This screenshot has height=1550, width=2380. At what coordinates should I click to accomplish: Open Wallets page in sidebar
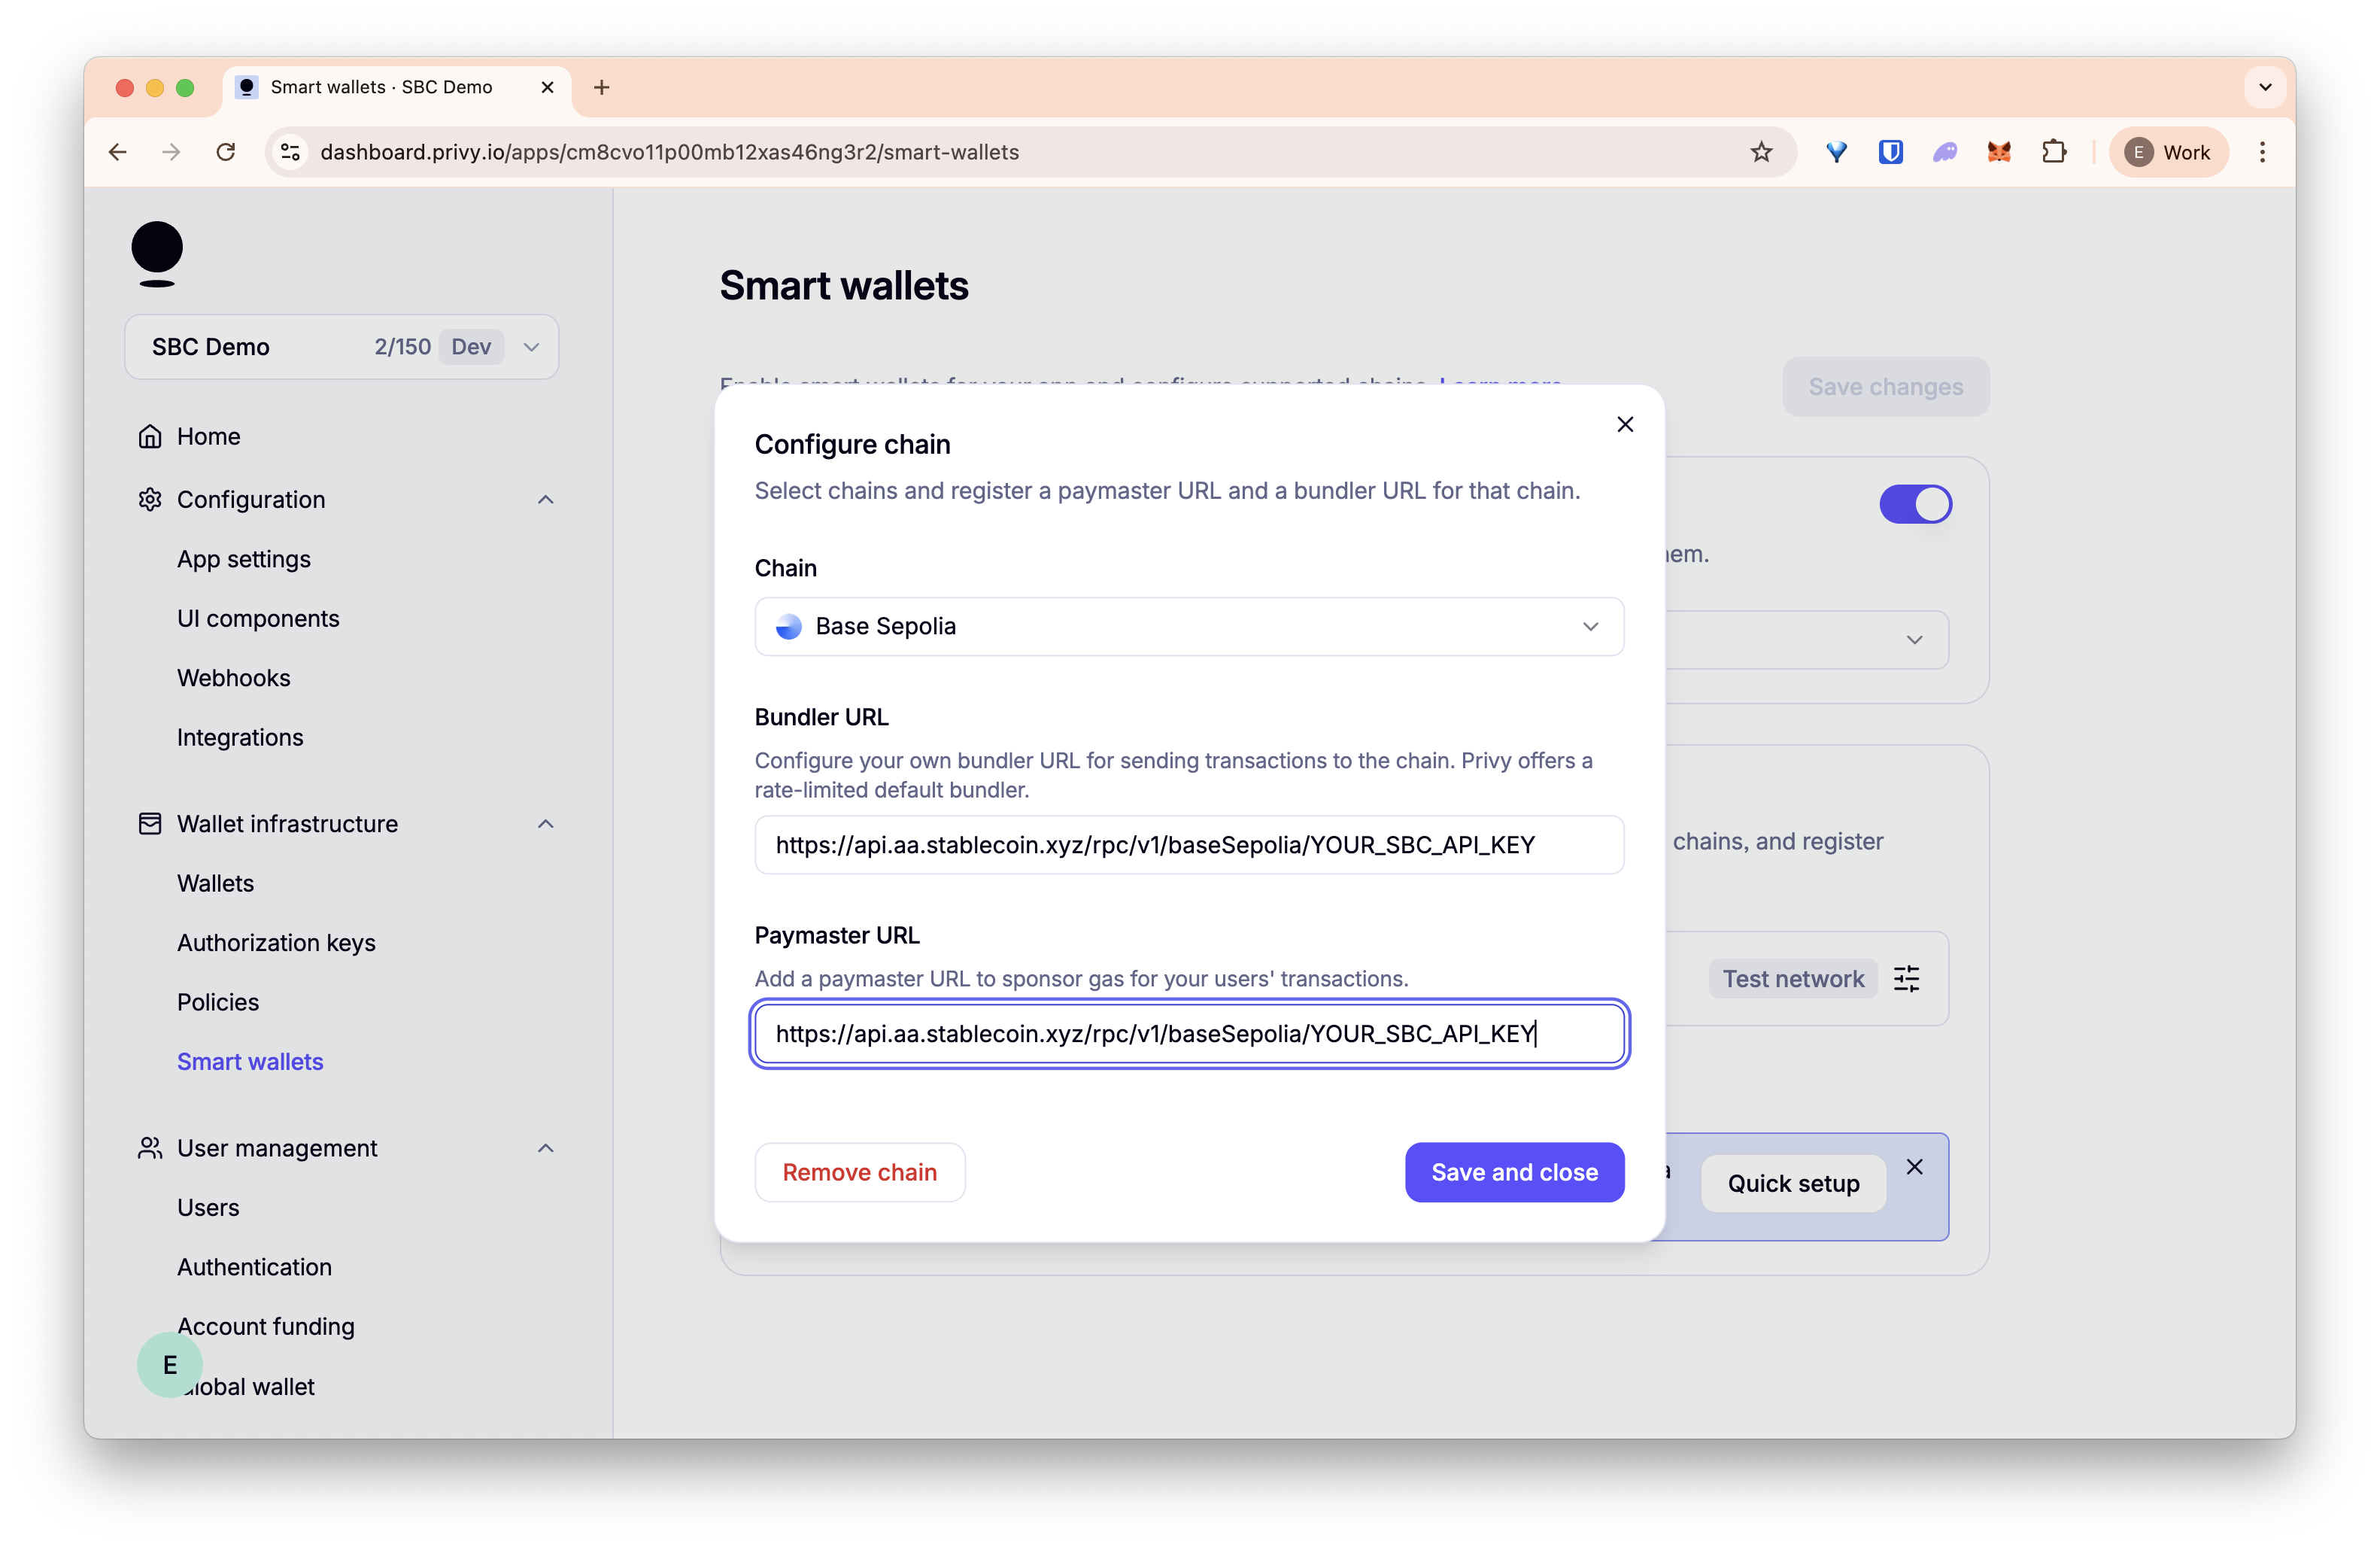pos(215,883)
